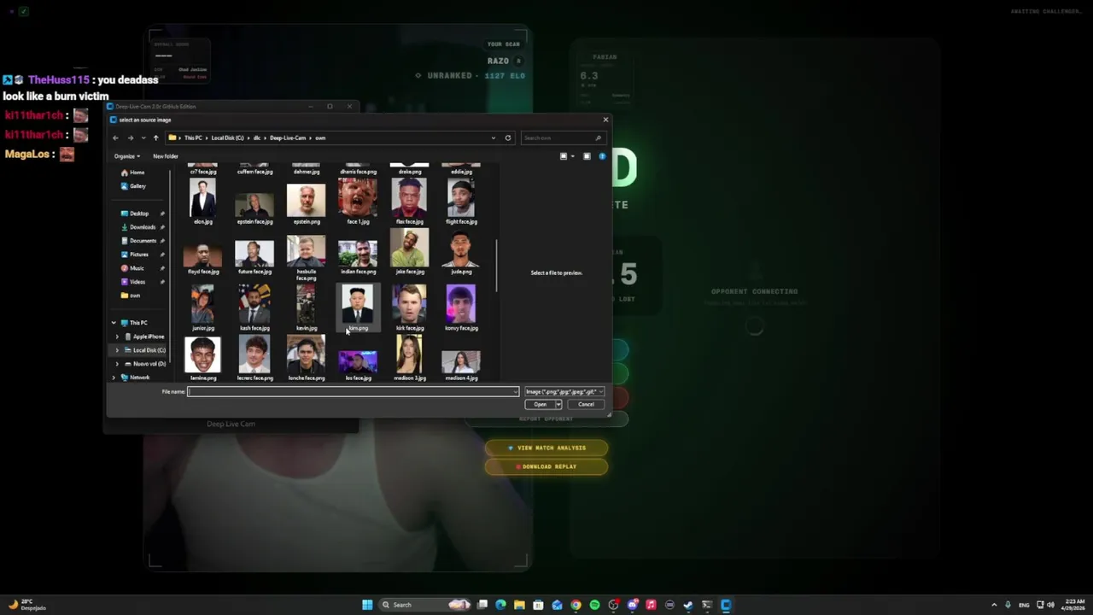The height and width of the screenshot is (615, 1093).
Task: Click the Open button
Action: pos(540,404)
